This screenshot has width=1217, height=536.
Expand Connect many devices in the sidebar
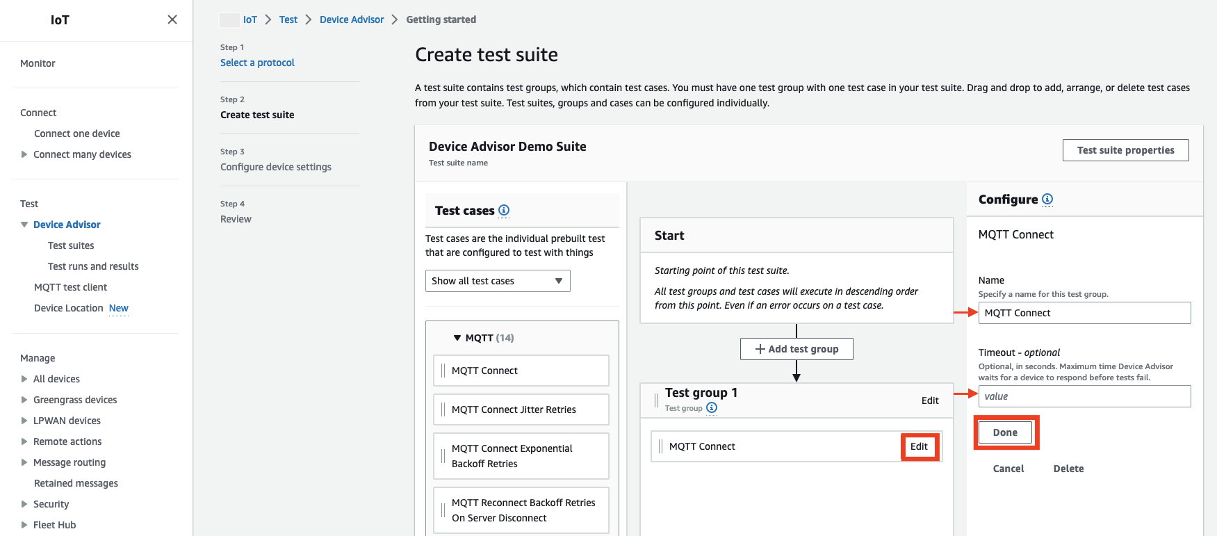[24, 154]
